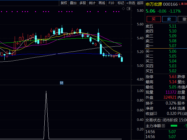Click the 财 marker on chart

click(62, 83)
